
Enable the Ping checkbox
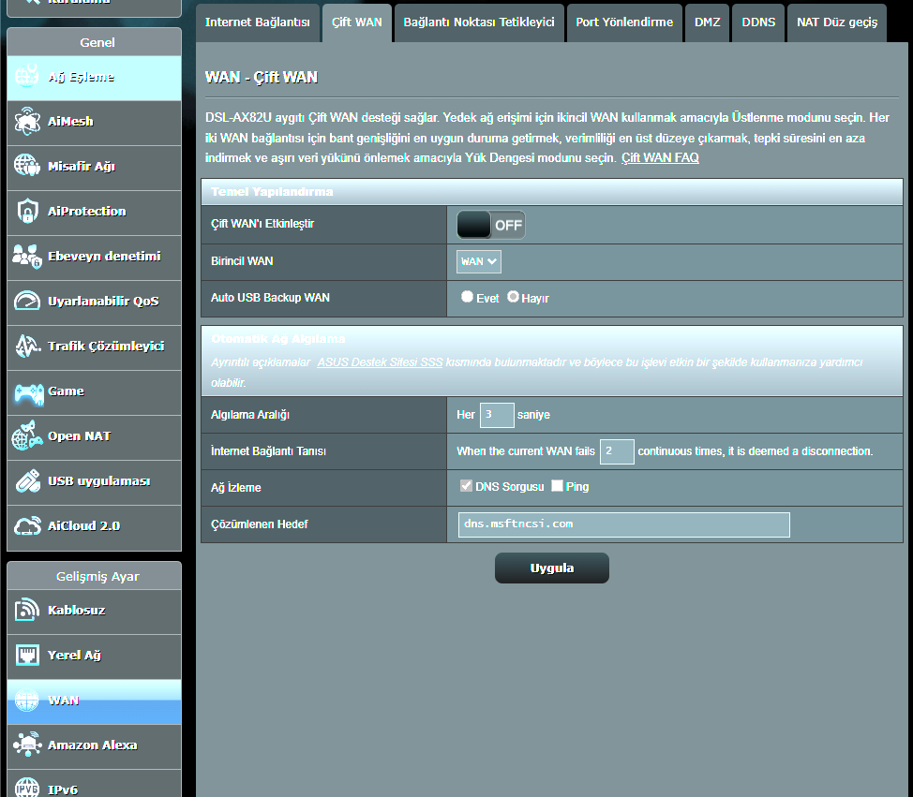click(557, 485)
